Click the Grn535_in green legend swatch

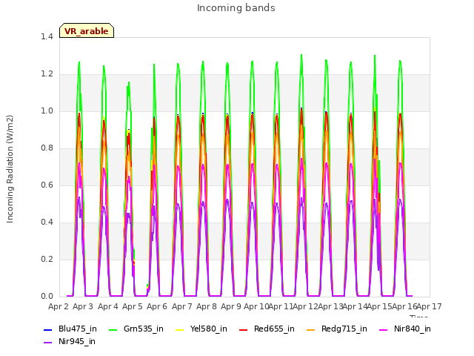(113, 329)
